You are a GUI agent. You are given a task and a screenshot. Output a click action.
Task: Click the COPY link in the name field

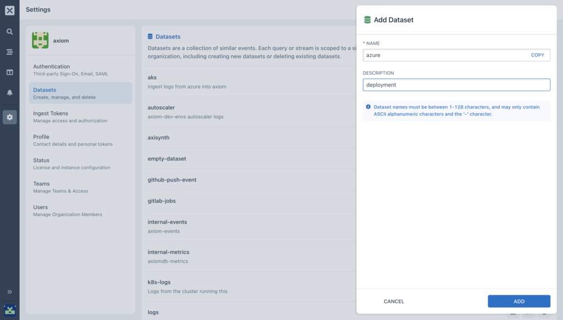[537, 55]
